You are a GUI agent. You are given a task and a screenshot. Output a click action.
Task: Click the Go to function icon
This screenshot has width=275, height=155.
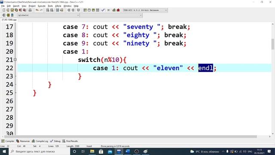click(57, 10)
